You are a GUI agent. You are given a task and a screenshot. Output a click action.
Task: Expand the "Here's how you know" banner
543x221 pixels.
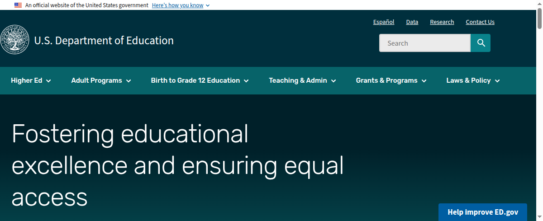181,5
